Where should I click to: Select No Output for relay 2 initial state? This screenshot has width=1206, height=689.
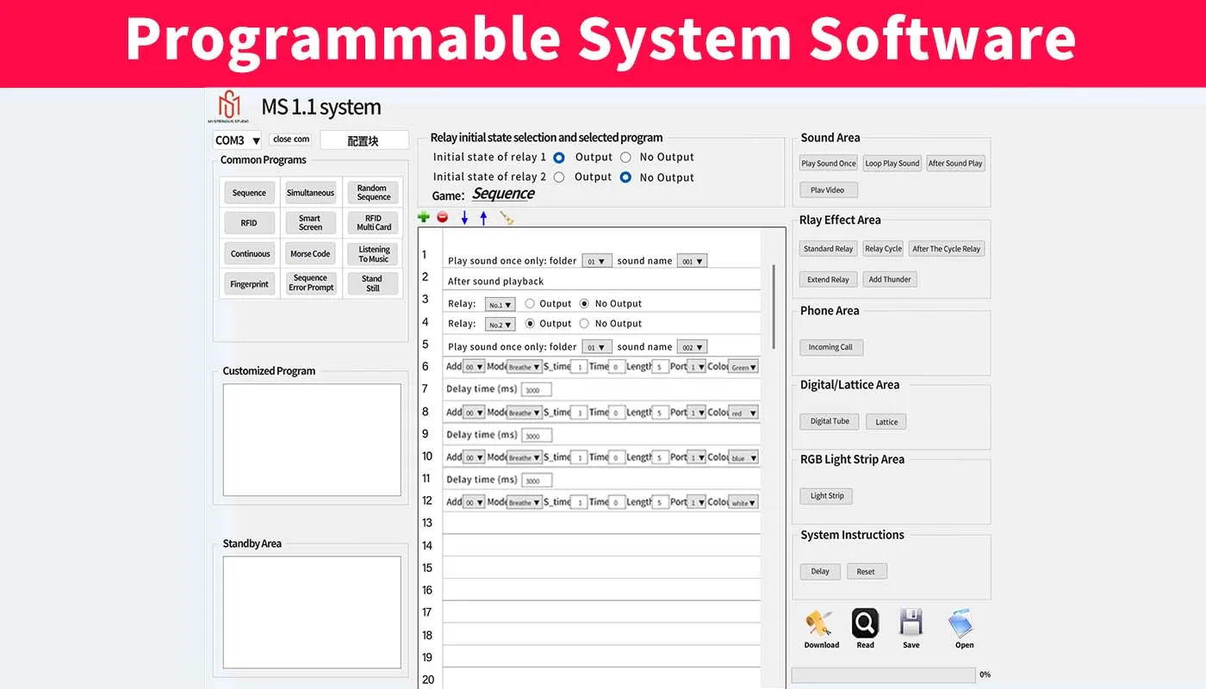625,177
